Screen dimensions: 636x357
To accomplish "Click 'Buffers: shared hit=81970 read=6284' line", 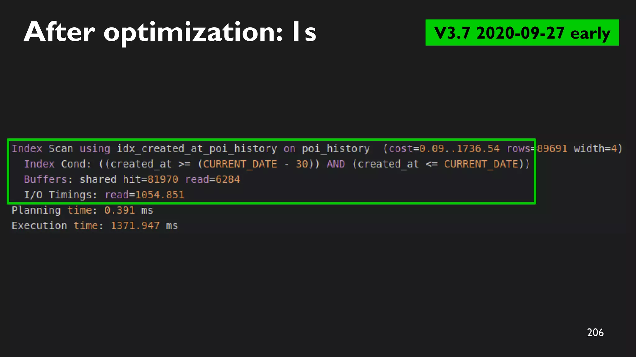I will point(132,179).
